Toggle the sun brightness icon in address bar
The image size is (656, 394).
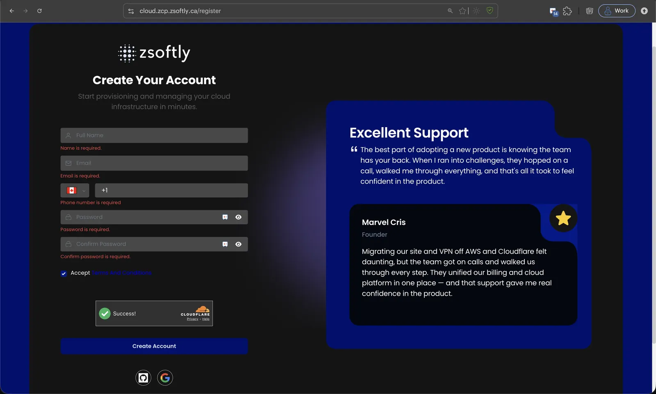(476, 11)
